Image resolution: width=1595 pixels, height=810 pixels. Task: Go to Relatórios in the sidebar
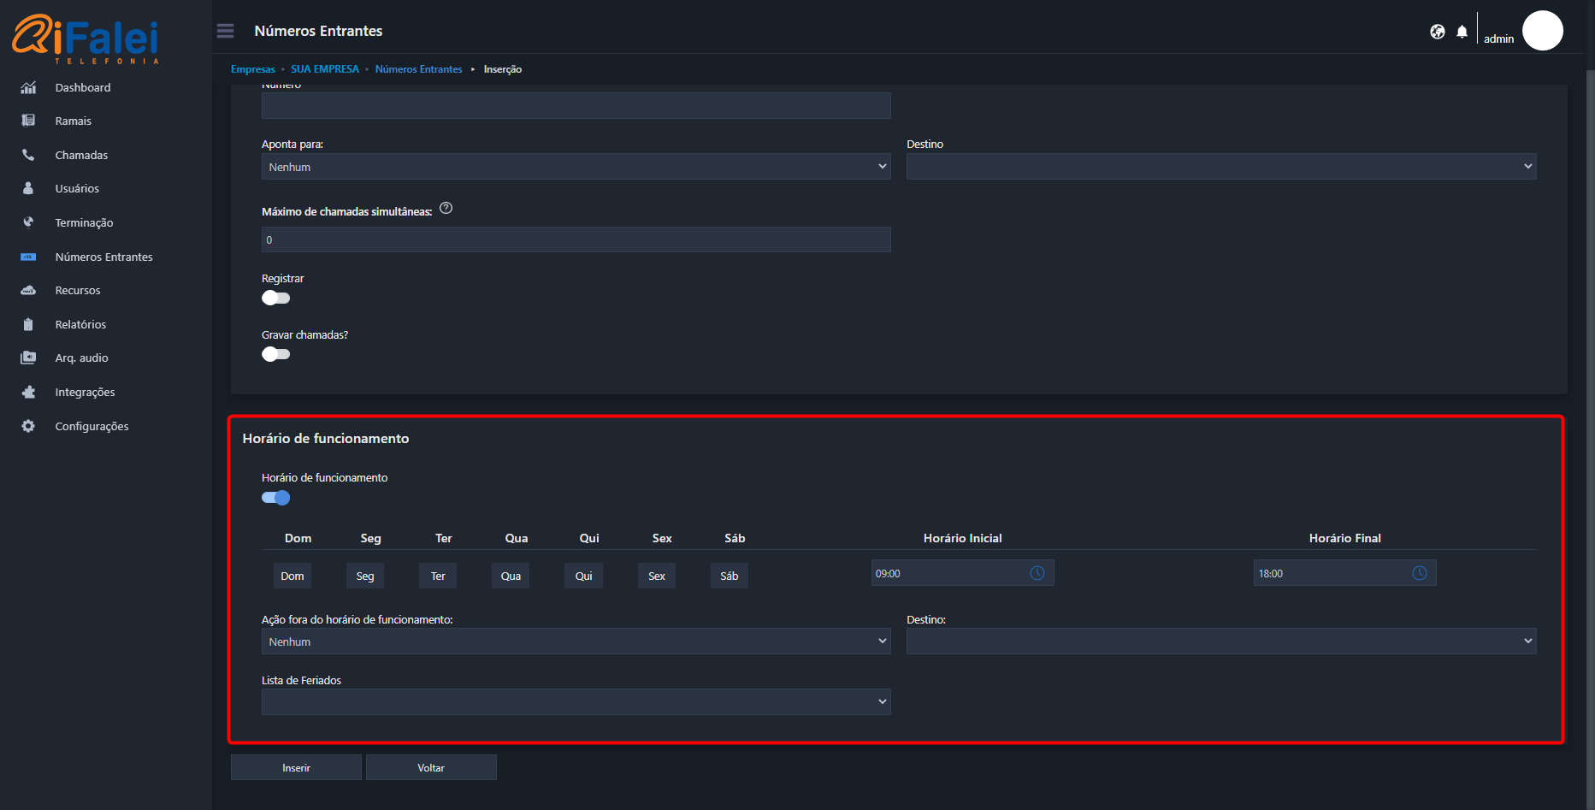(80, 325)
